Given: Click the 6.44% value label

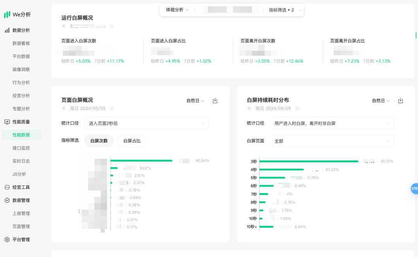Looking at the screenshot, I should coord(300,227).
